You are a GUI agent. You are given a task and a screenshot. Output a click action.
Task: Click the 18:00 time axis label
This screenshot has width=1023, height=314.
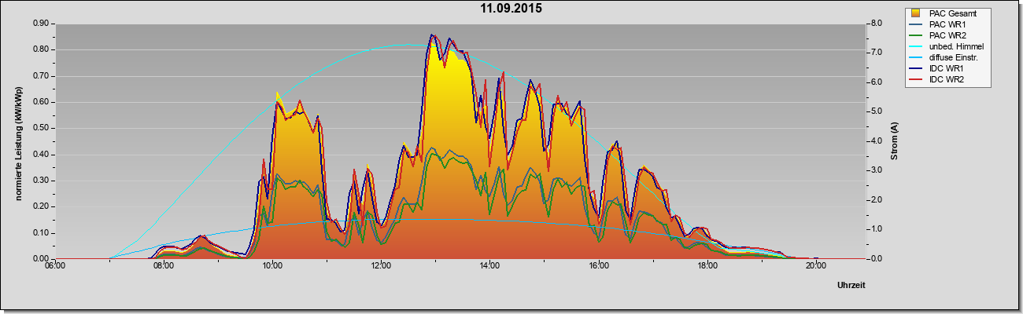point(707,265)
